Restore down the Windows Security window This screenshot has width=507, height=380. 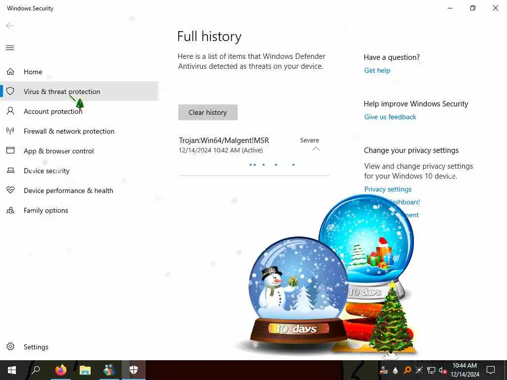pos(473,8)
